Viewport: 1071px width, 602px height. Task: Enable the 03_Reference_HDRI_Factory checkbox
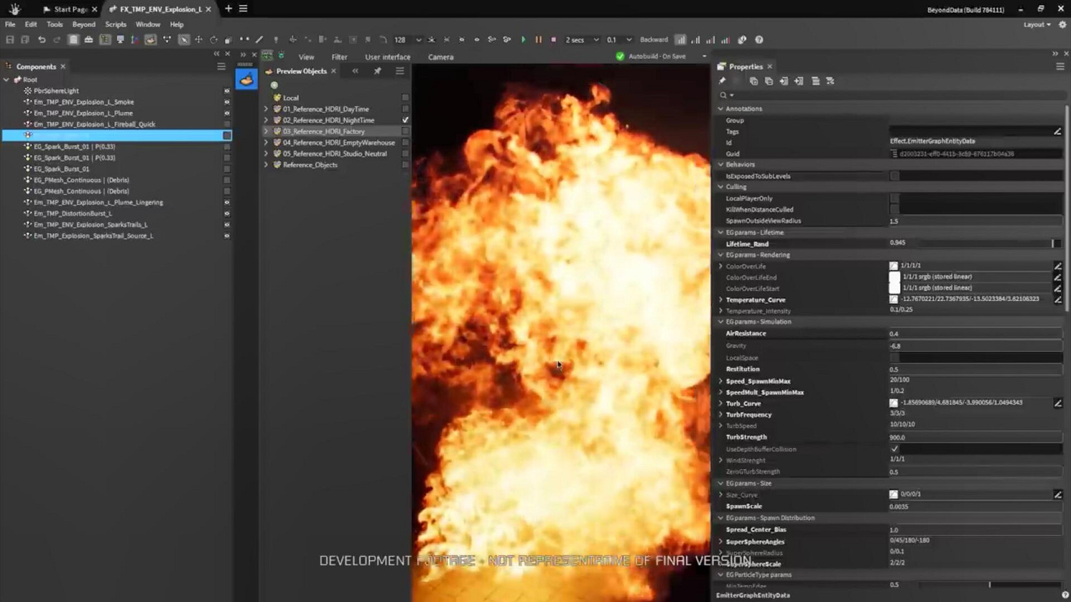pyautogui.click(x=405, y=131)
